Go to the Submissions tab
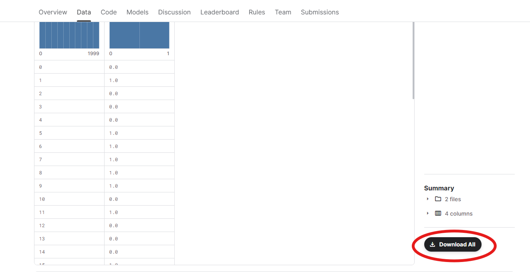The image size is (530, 272). [x=320, y=12]
